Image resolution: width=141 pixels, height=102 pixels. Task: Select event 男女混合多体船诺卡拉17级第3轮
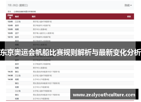[x=46, y=95]
